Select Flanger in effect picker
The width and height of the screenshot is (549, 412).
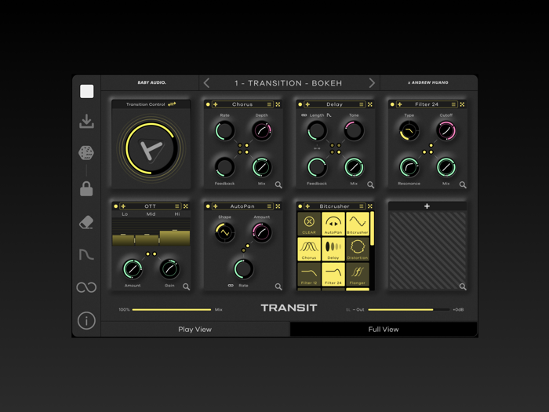(358, 274)
